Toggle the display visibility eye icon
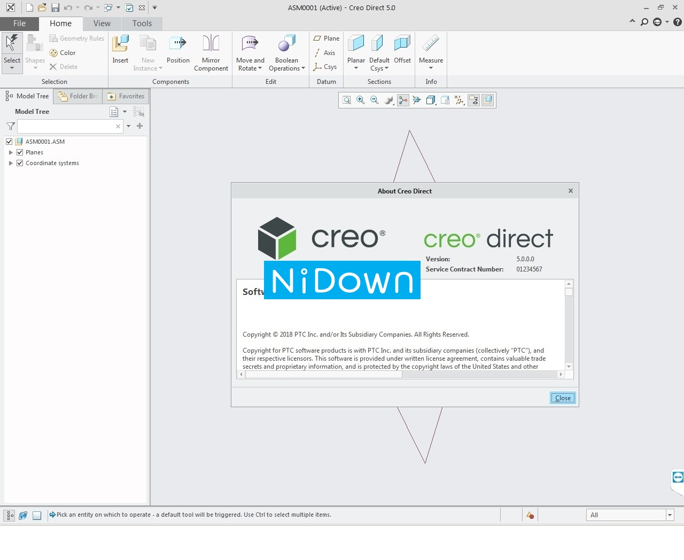Image resolution: width=684 pixels, height=560 pixels. (473, 100)
